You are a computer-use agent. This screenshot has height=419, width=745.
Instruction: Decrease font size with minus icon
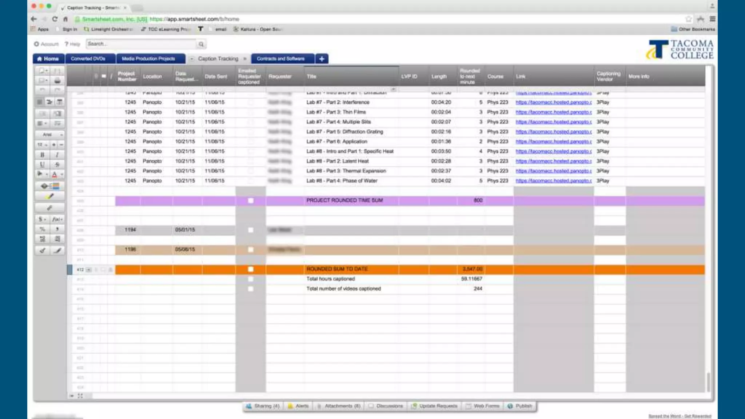[61, 144]
